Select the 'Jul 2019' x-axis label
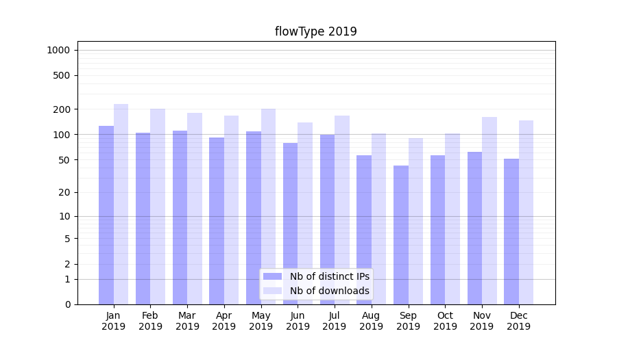This screenshot has height=342, width=617. pos(335,321)
